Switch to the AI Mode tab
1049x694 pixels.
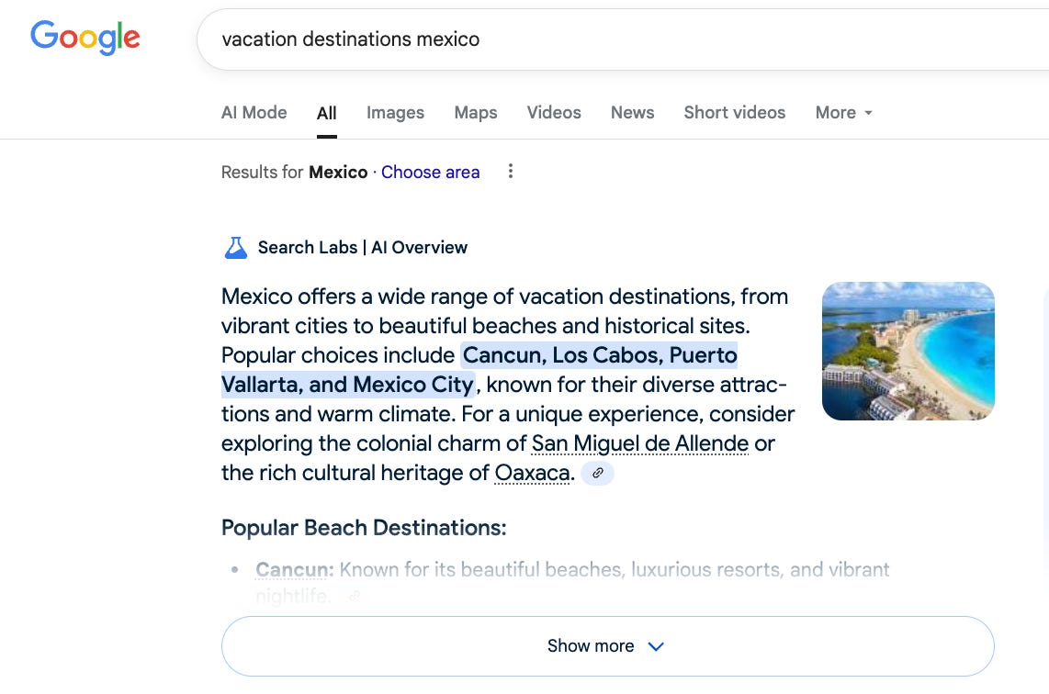(x=254, y=112)
